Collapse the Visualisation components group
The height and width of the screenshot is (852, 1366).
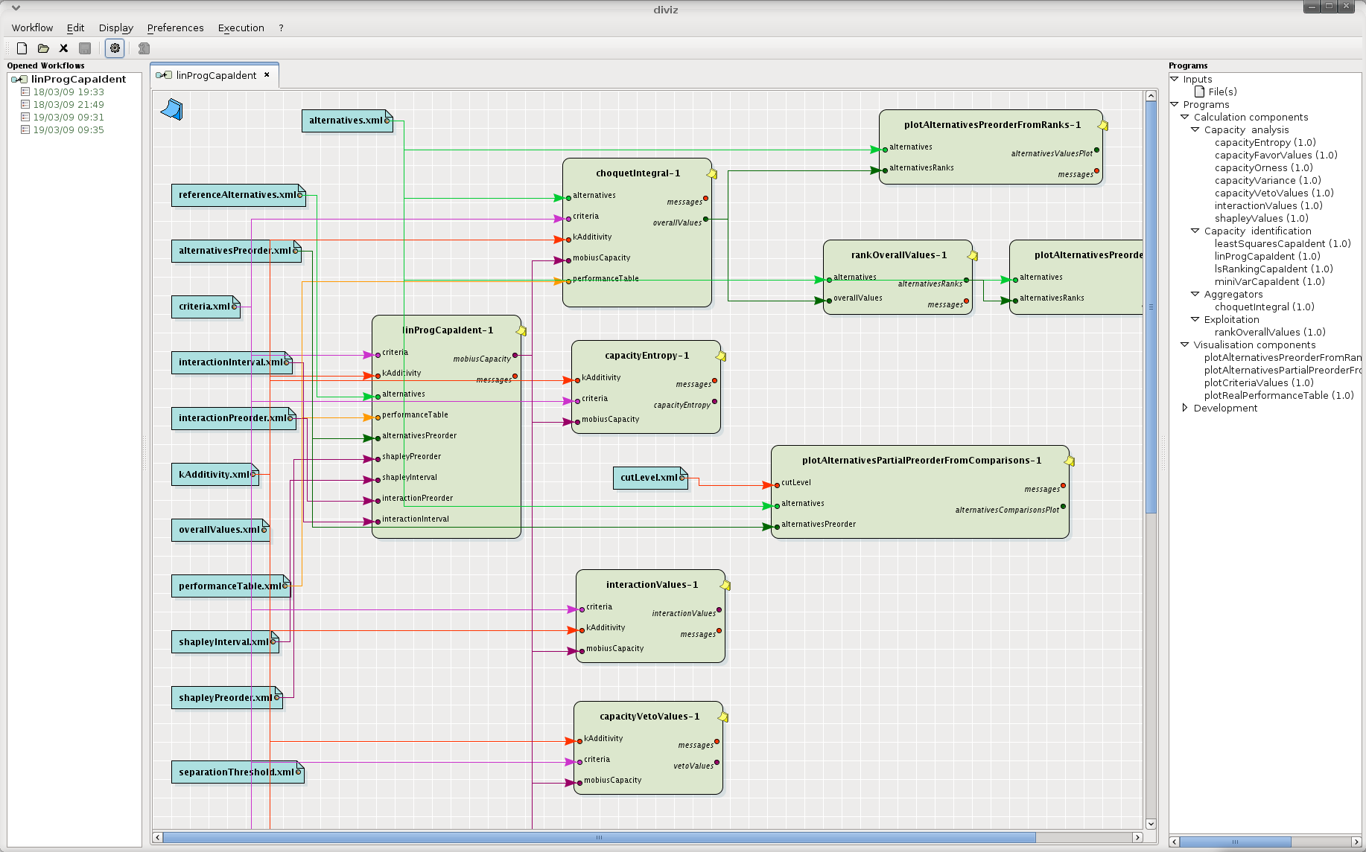click(1185, 345)
